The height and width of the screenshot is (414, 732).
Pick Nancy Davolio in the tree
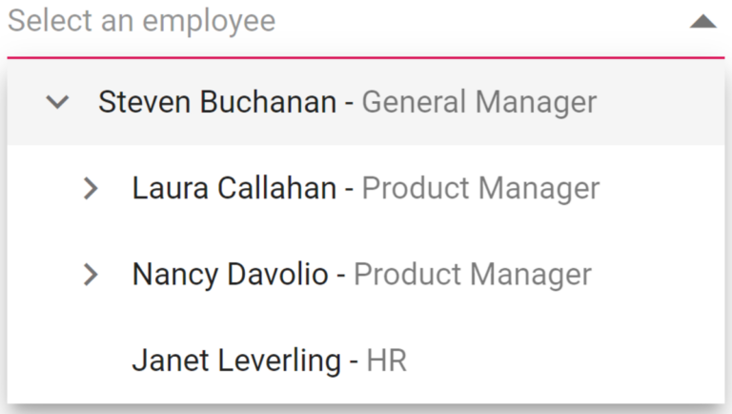click(x=231, y=276)
